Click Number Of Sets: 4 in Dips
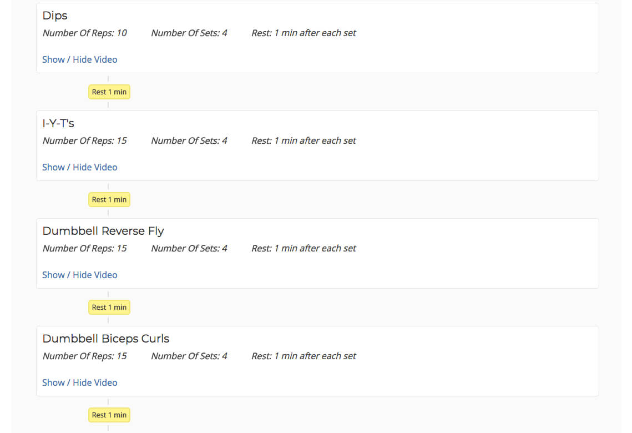The image size is (632, 433). (189, 33)
